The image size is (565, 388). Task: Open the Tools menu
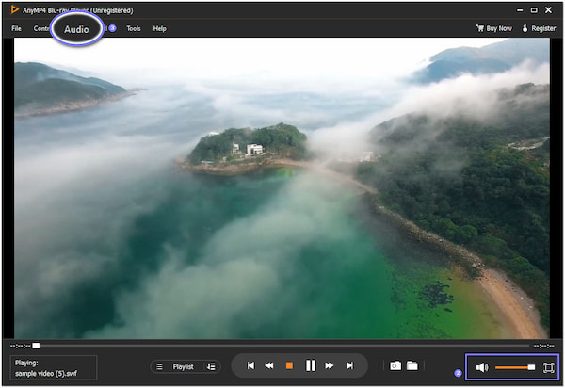[134, 28]
